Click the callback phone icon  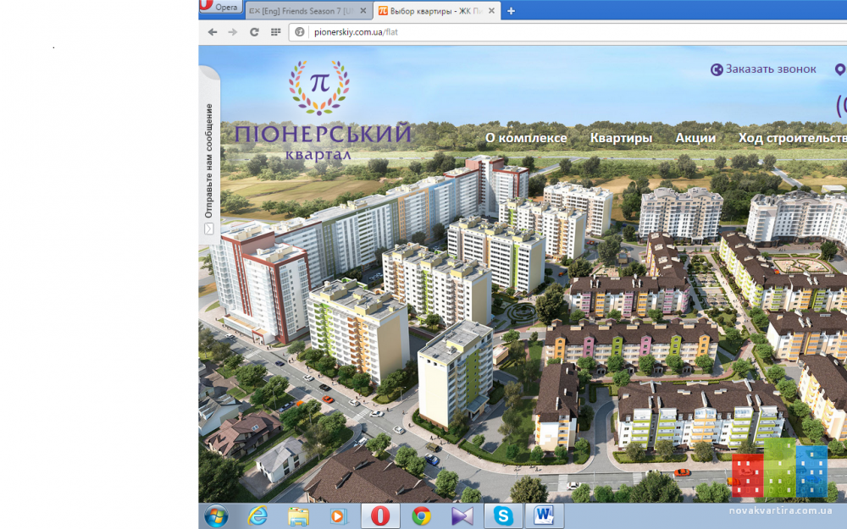717,69
